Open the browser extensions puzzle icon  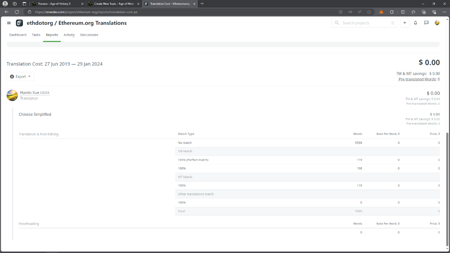392,12
